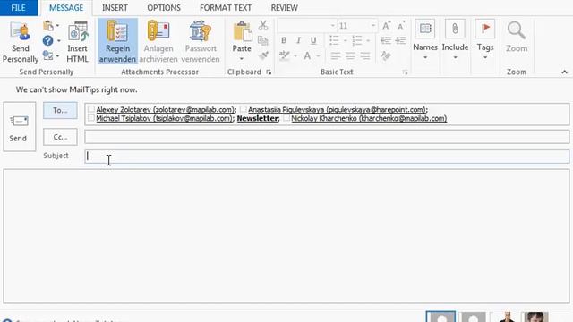Switch to the REVIEW tab
Viewport: 573px width, 322px height.
click(285, 8)
